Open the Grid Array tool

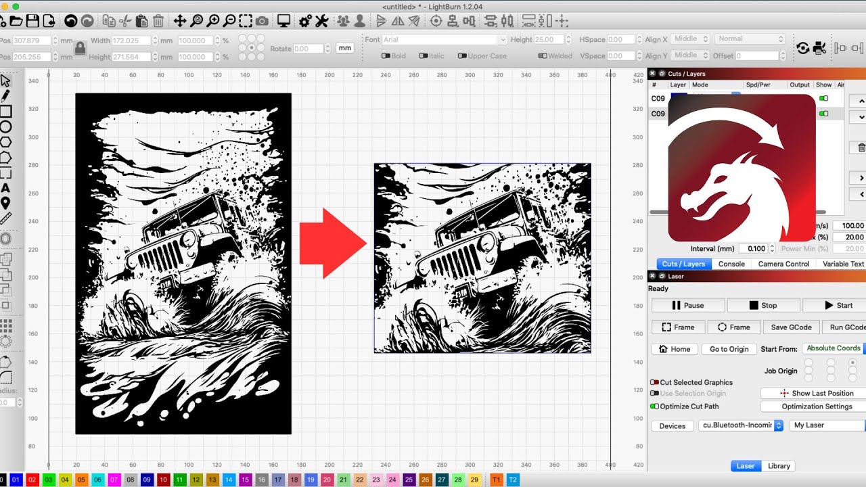coord(5,326)
